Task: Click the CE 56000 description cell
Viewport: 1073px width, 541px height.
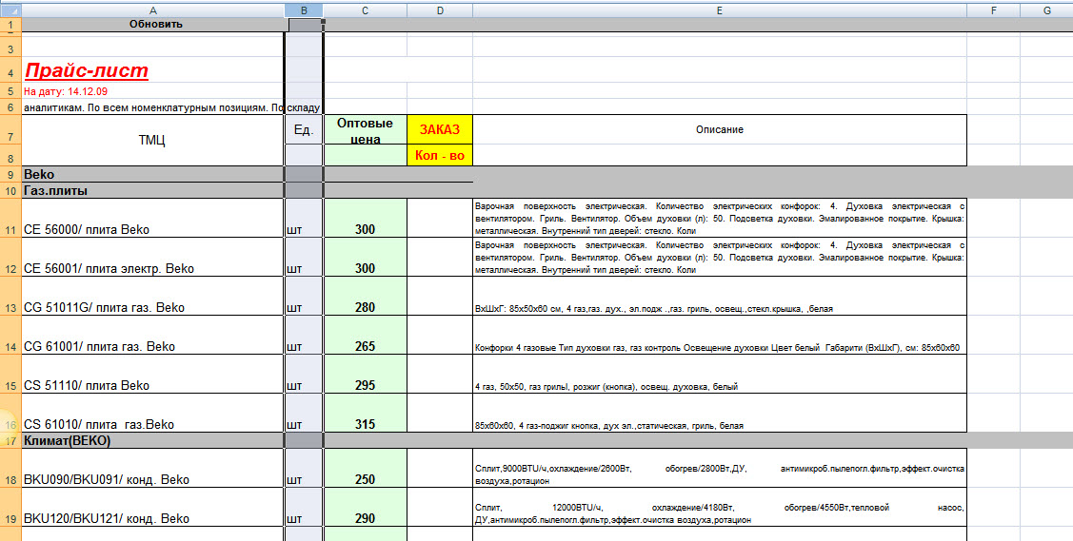Action: (719, 218)
